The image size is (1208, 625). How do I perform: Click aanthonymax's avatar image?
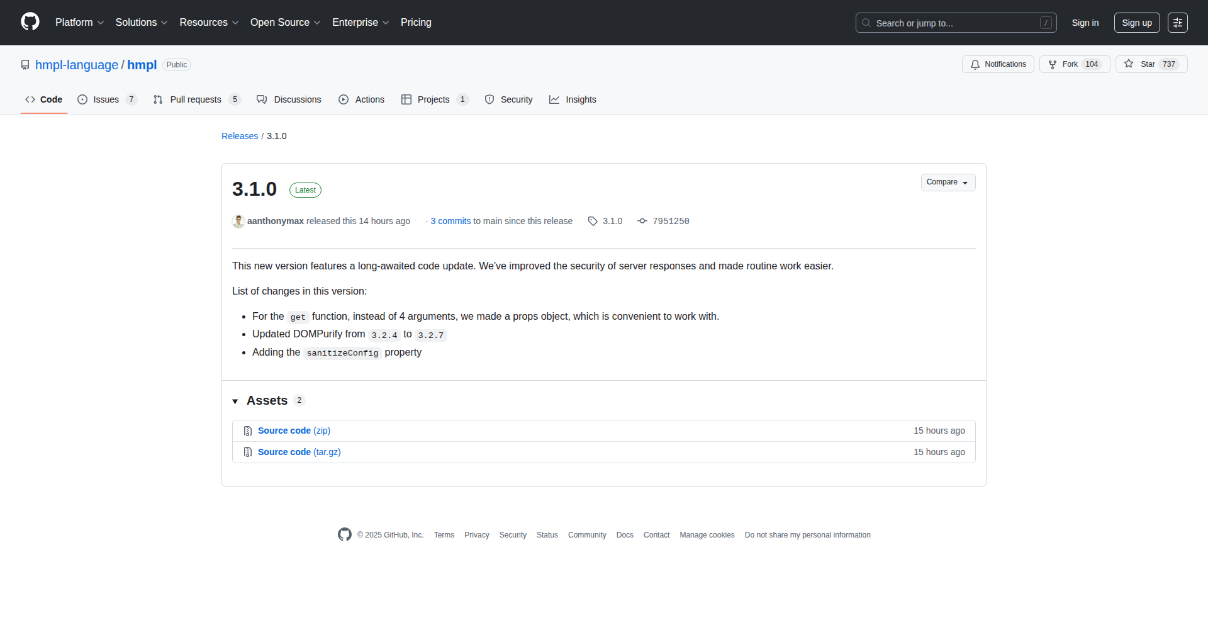238,221
